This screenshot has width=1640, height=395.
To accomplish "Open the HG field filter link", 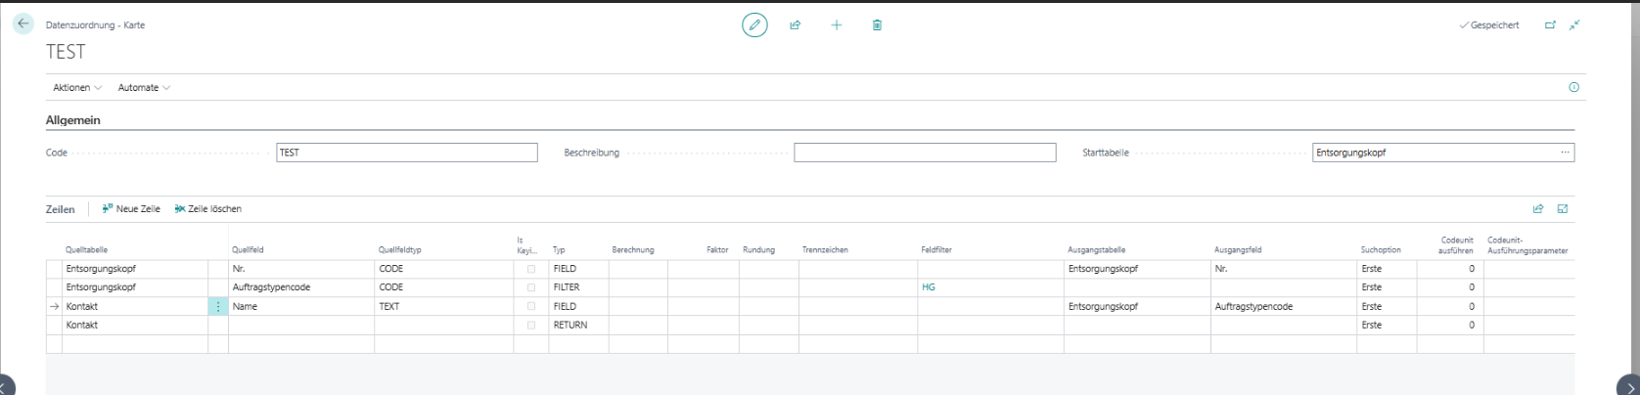I will click(929, 287).
